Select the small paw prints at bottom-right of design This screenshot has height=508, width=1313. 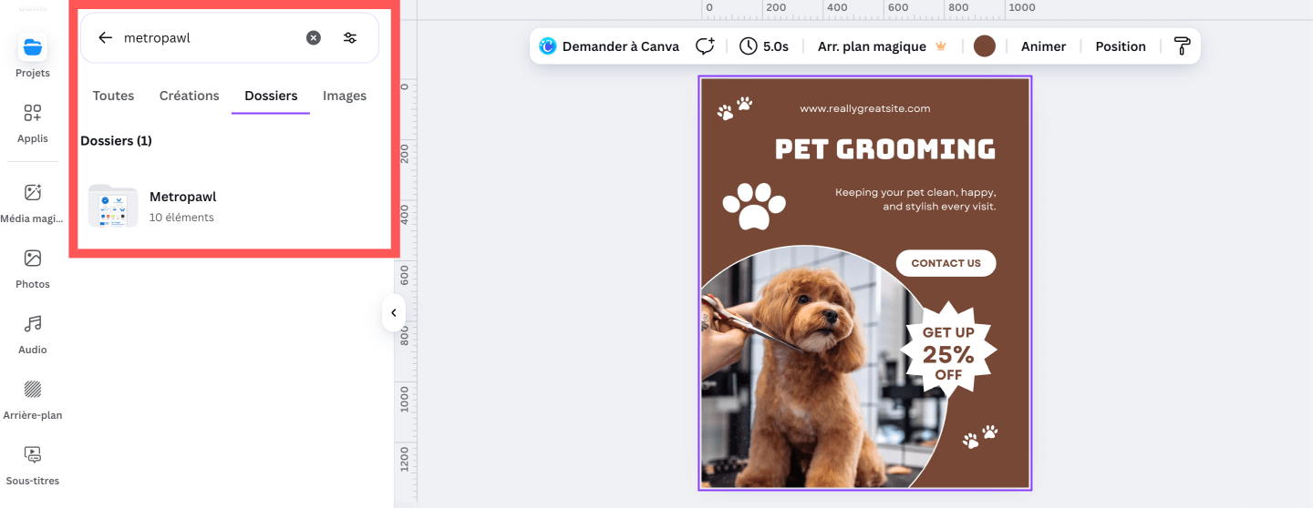coord(980,437)
